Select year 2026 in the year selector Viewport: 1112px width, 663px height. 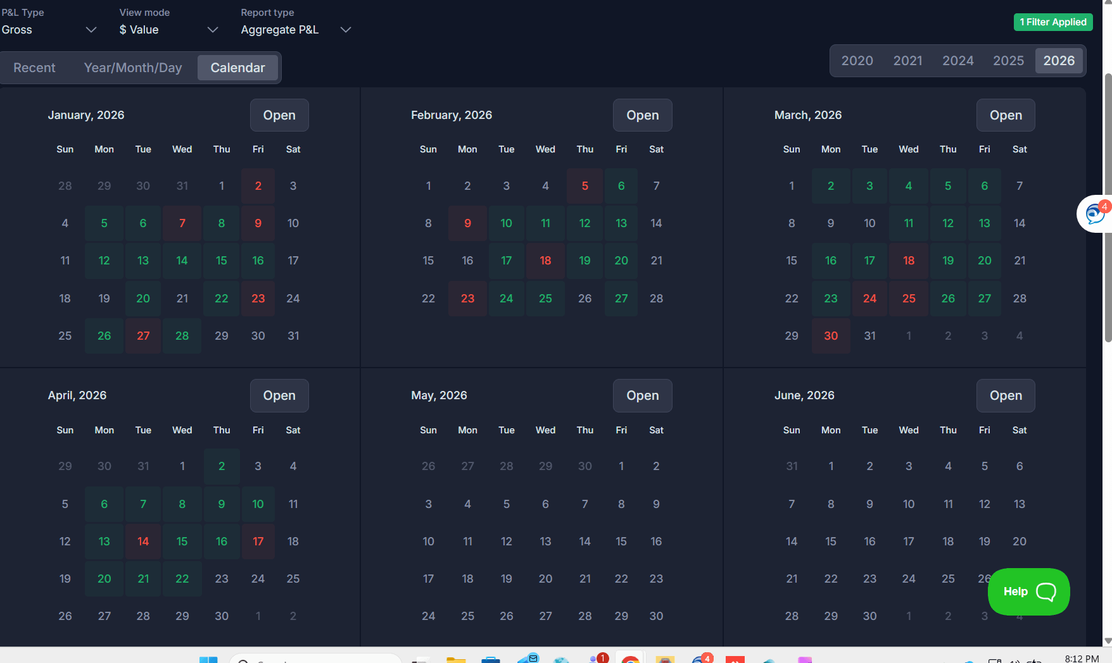[x=1059, y=61]
